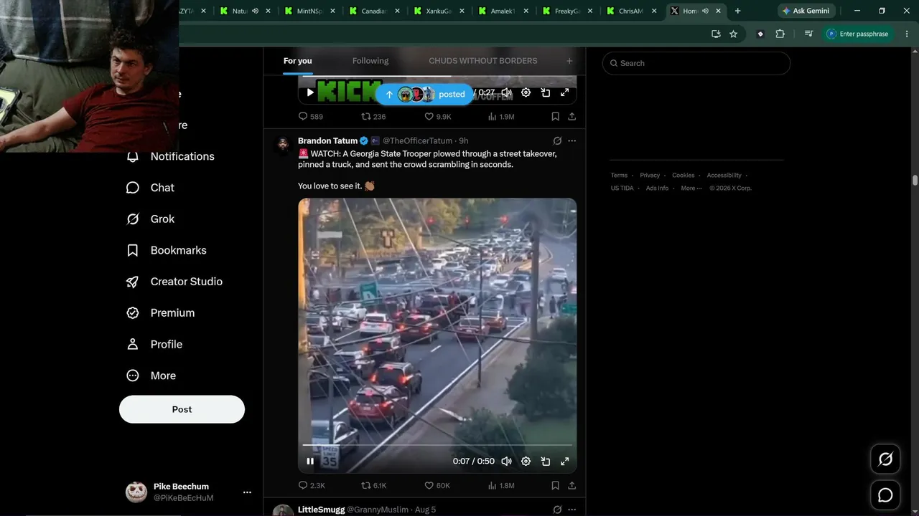919x516 pixels.
Task: Bookmark this page with the star icon
Action: pos(733,34)
